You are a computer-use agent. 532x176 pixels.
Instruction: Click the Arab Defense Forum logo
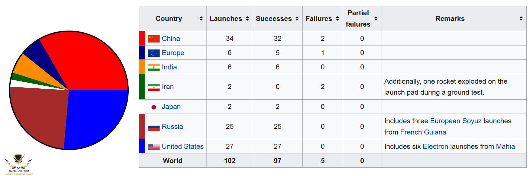tap(19, 164)
